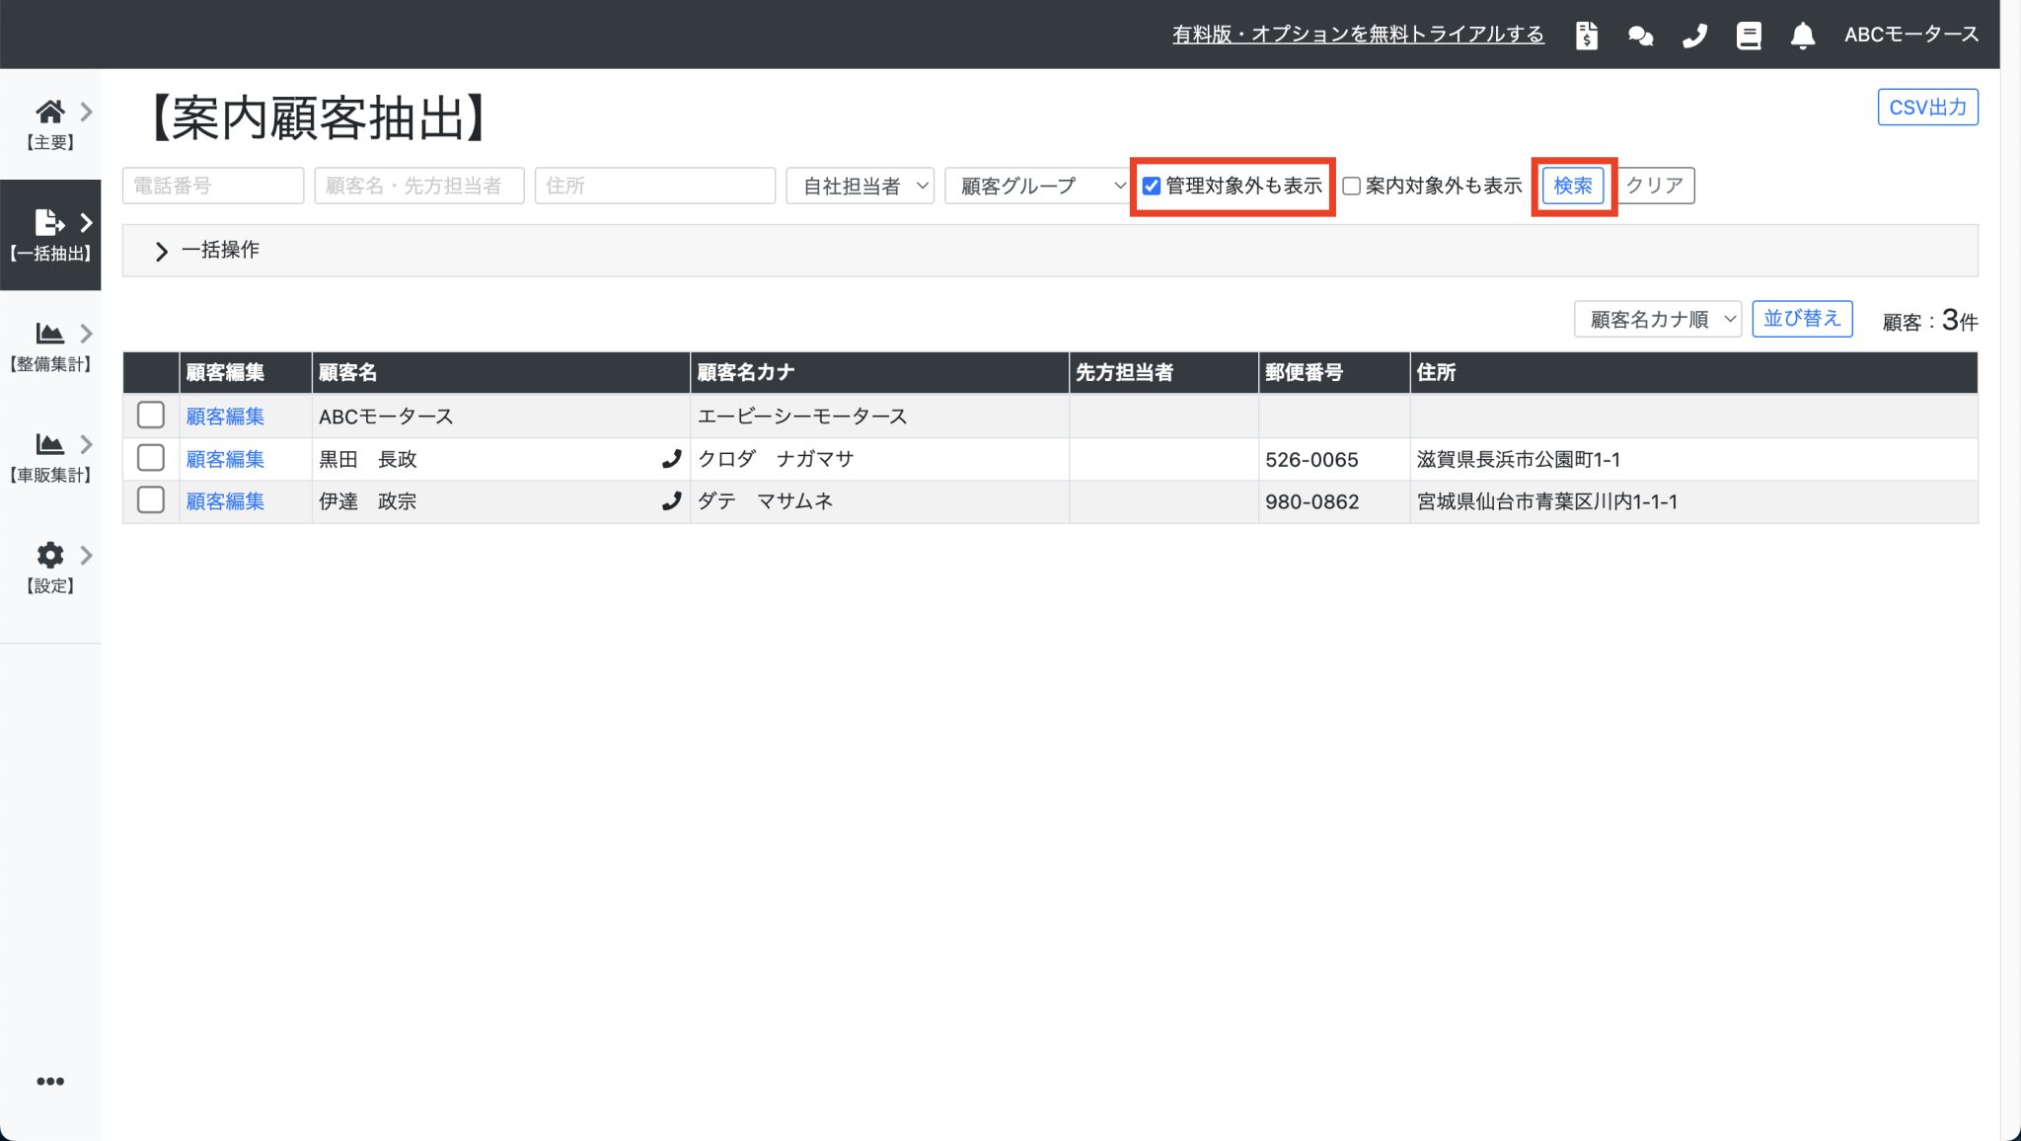Click the CSV出力 button

tap(1926, 108)
